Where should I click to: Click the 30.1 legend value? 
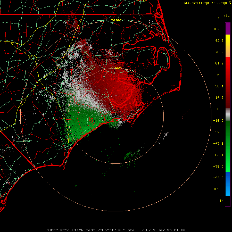pos(219,86)
